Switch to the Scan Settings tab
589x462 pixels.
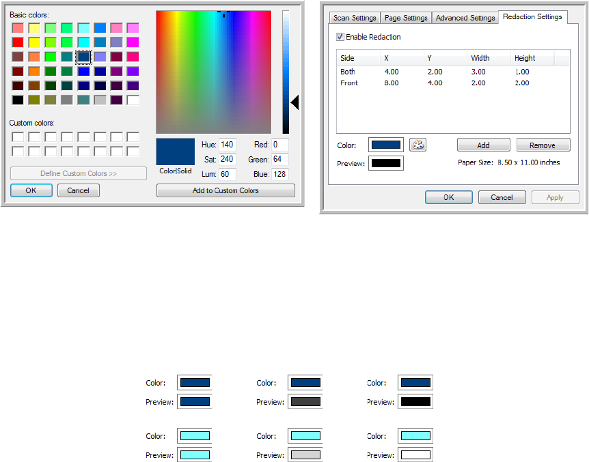coord(354,18)
